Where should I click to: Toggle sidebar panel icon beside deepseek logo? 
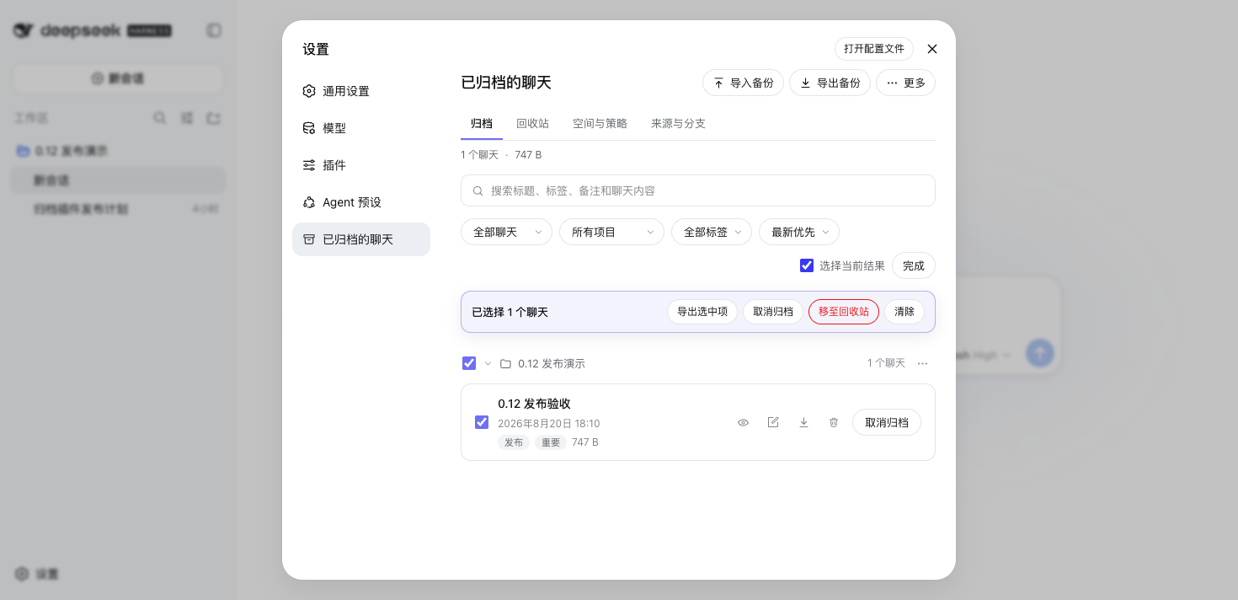[x=214, y=30]
